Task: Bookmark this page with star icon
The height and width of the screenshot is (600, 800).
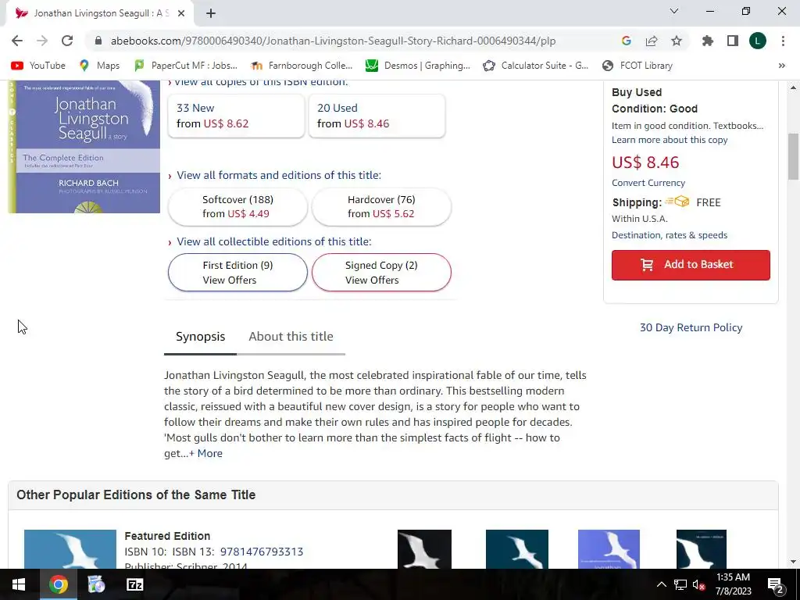Action: (x=677, y=41)
